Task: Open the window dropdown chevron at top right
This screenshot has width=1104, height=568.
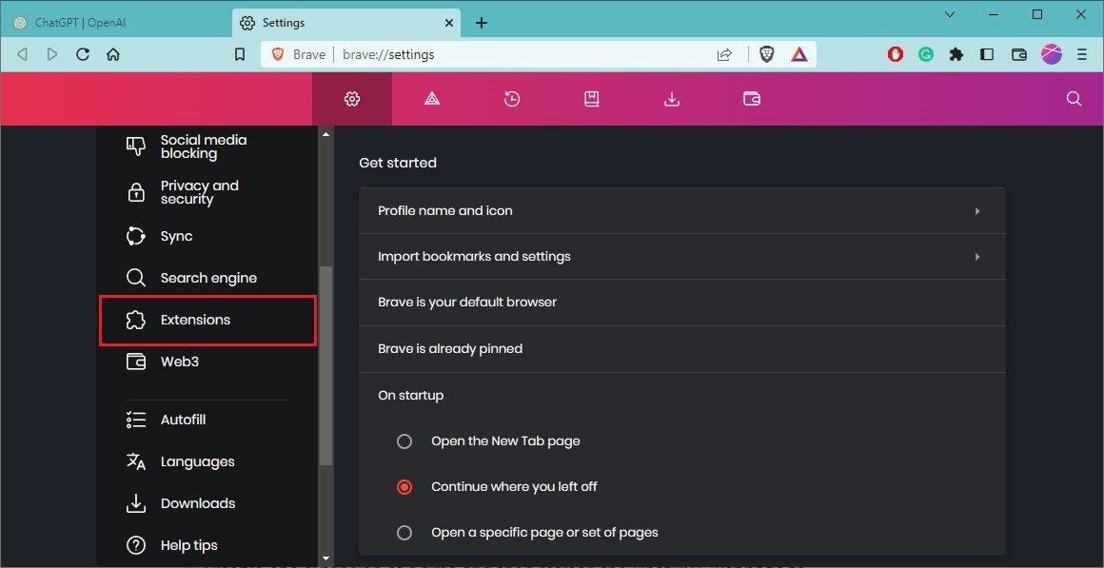Action: pos(949,14)
